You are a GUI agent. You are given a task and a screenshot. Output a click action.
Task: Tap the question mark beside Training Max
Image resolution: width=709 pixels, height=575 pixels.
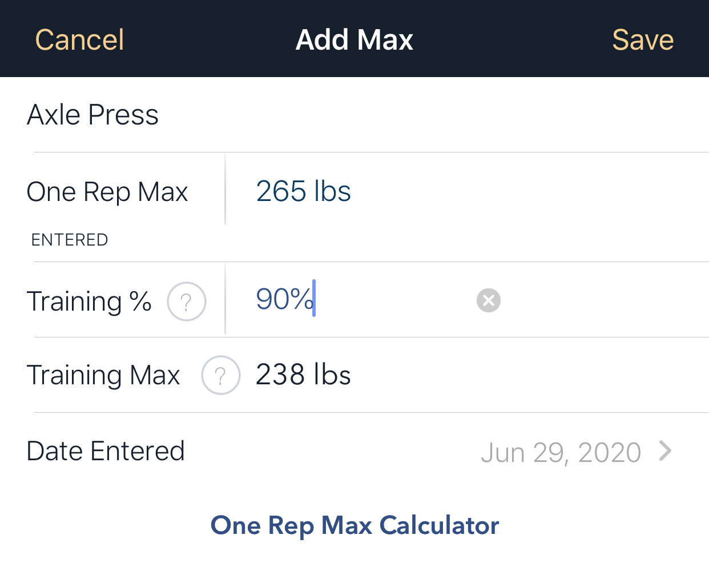220,375
